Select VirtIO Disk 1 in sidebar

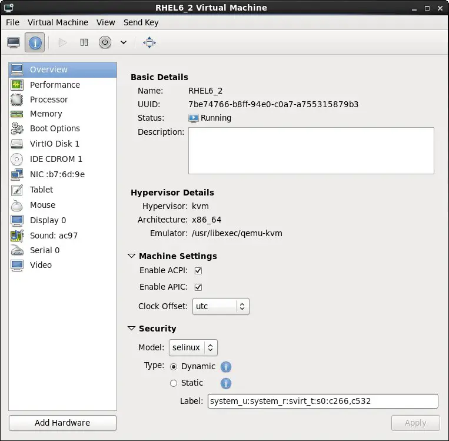point(54,144)
